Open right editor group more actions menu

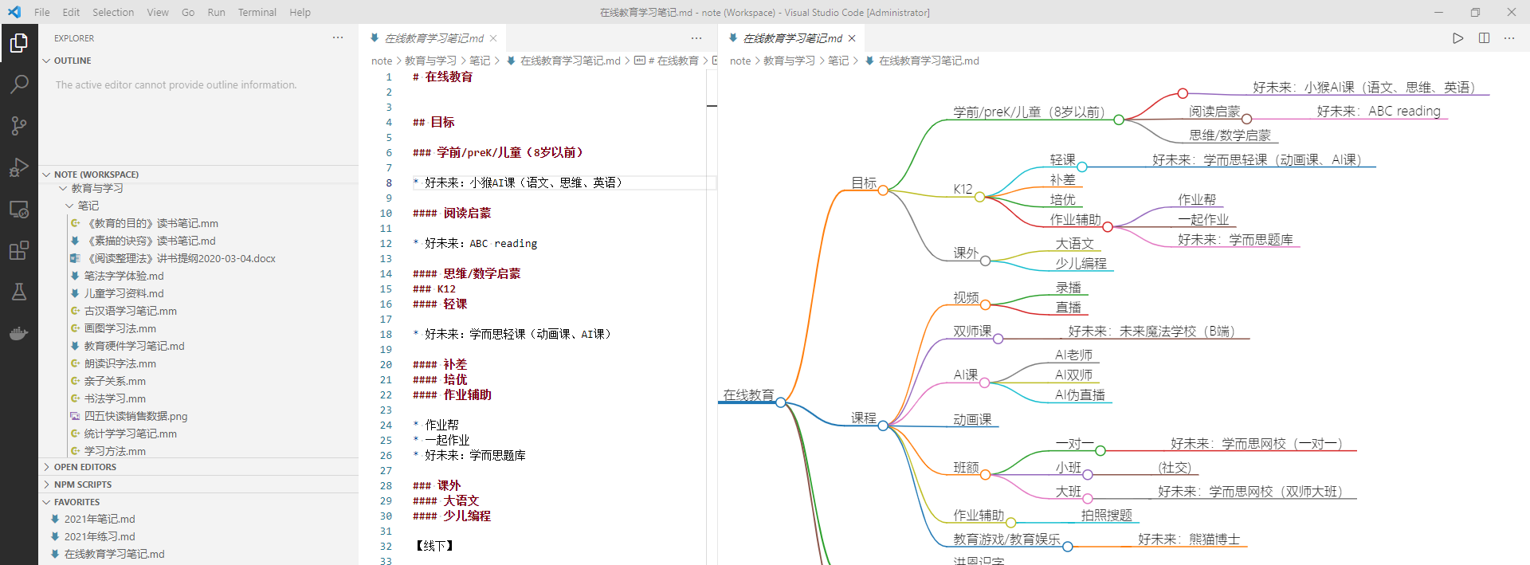coord(1509,37)
